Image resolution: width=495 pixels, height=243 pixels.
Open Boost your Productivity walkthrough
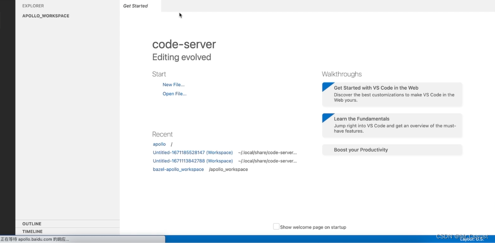(392, 150)
